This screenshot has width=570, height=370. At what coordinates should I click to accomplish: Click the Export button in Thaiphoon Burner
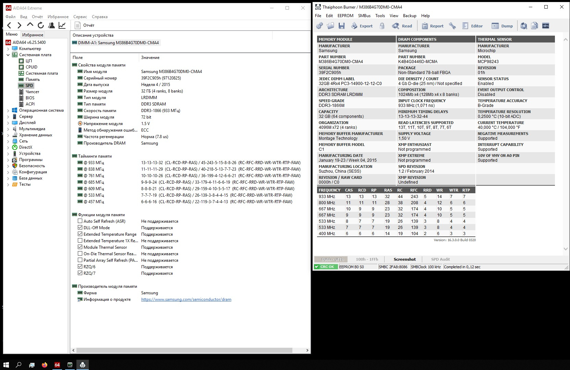[362, 26]
